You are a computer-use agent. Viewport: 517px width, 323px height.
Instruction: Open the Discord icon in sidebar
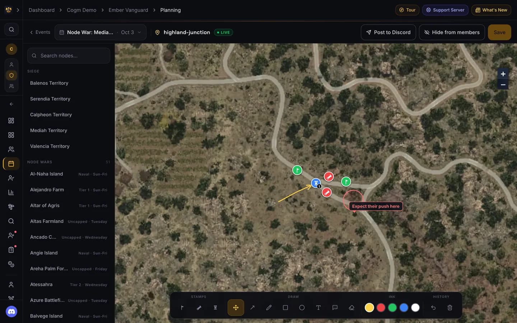point(11,312)
